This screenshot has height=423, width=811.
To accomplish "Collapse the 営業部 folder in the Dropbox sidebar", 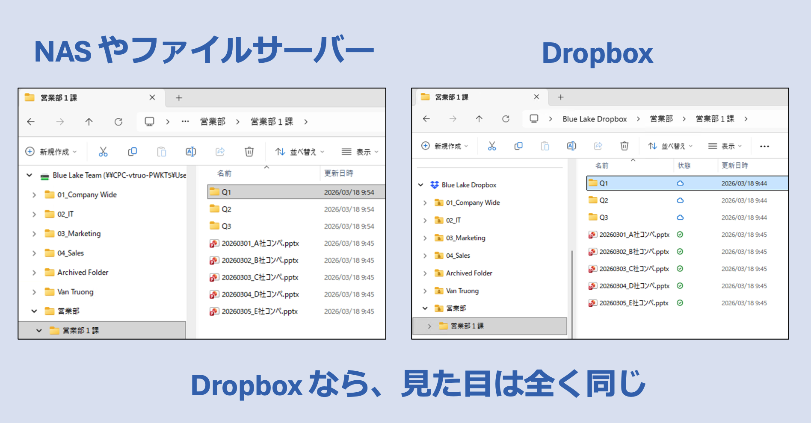I will point(425,308).
